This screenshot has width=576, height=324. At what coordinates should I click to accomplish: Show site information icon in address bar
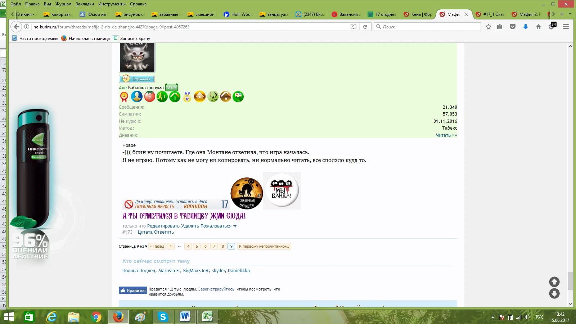click(x=27, y=27)
